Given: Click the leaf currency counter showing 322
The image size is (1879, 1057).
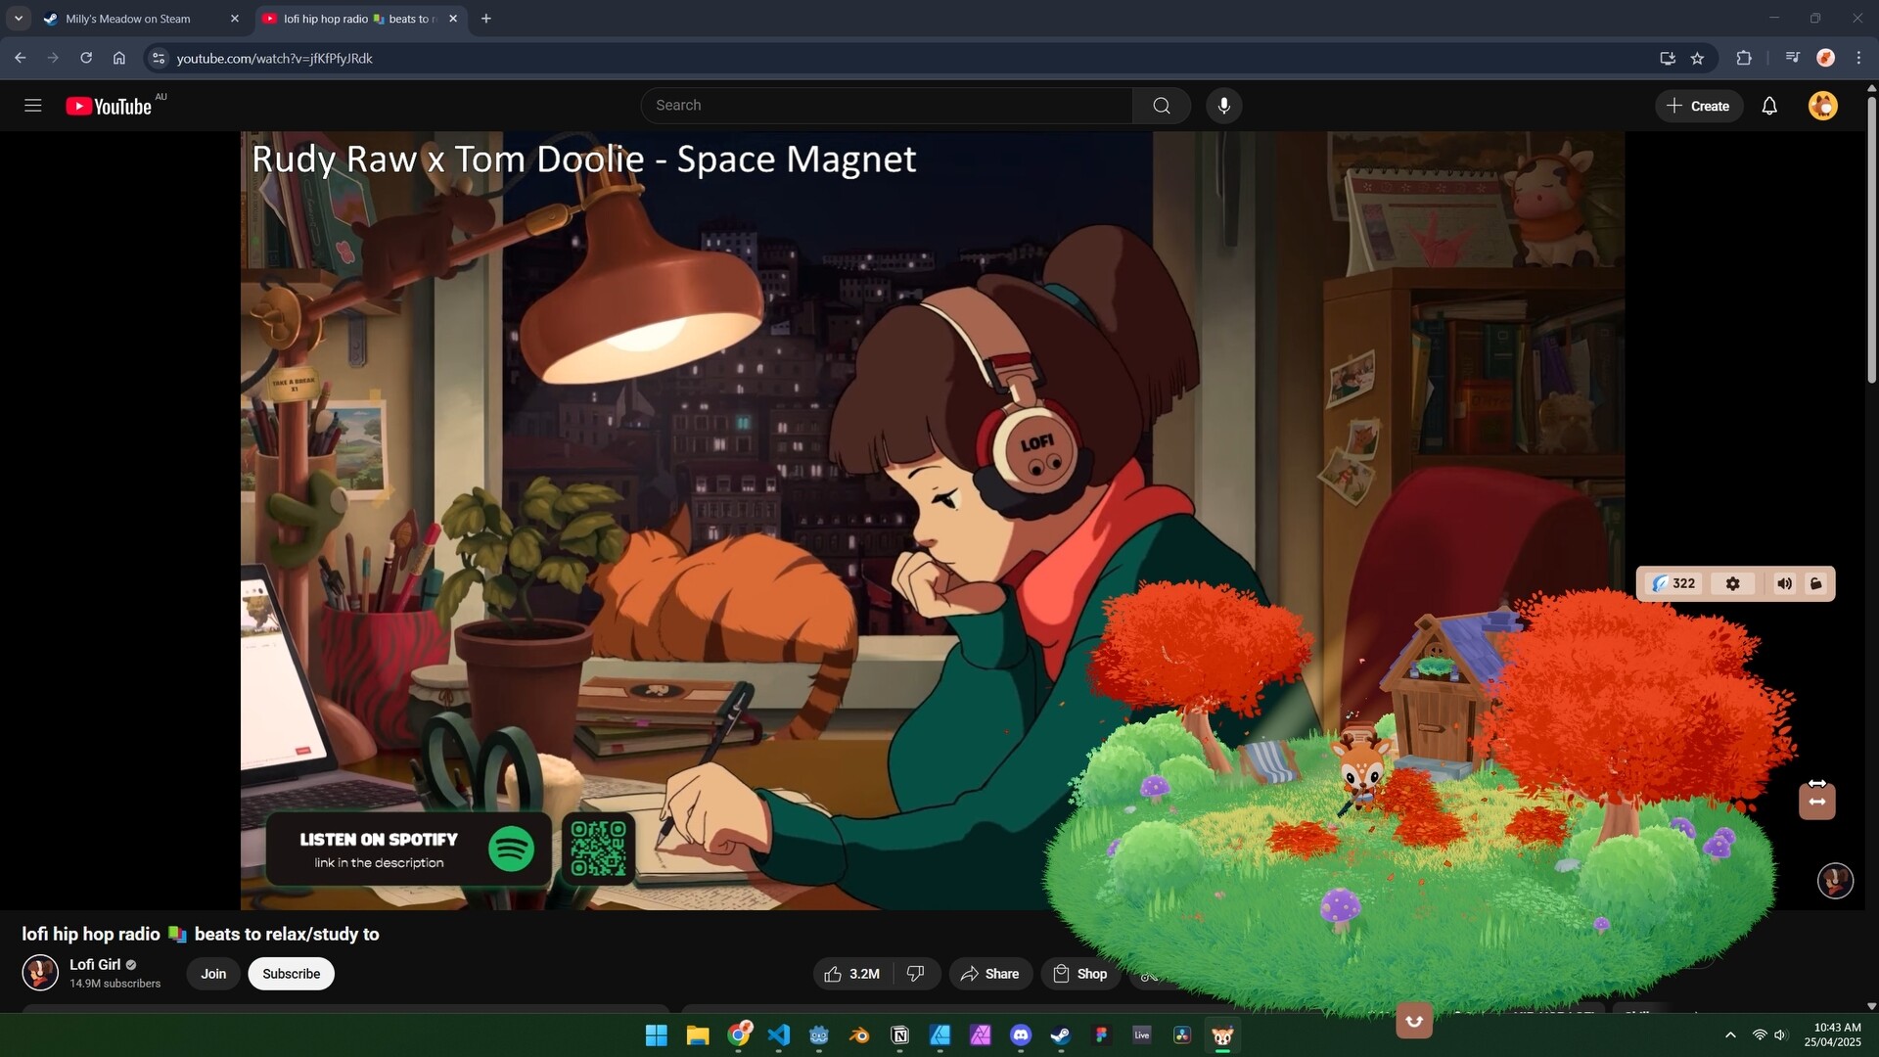Looking at the screenshot, I should point(1674,583).
